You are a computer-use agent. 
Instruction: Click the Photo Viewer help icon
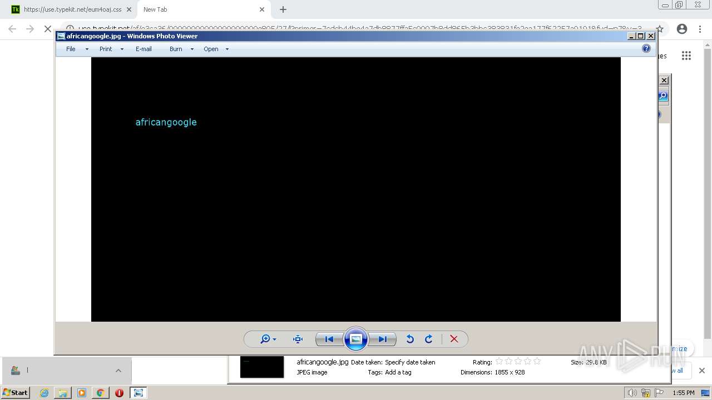(x=646, y=48)
